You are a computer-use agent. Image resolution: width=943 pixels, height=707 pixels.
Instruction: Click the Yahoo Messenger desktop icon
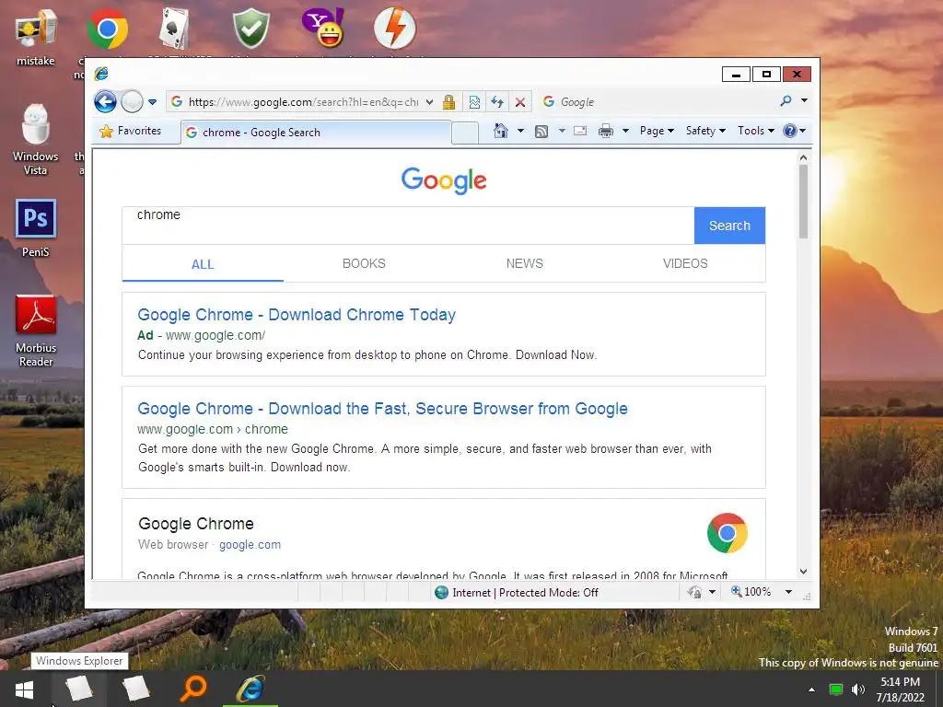point(323,29)
